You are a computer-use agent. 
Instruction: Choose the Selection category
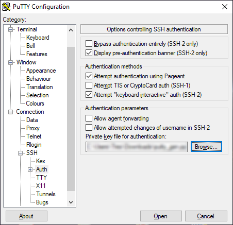coord(37,95)
